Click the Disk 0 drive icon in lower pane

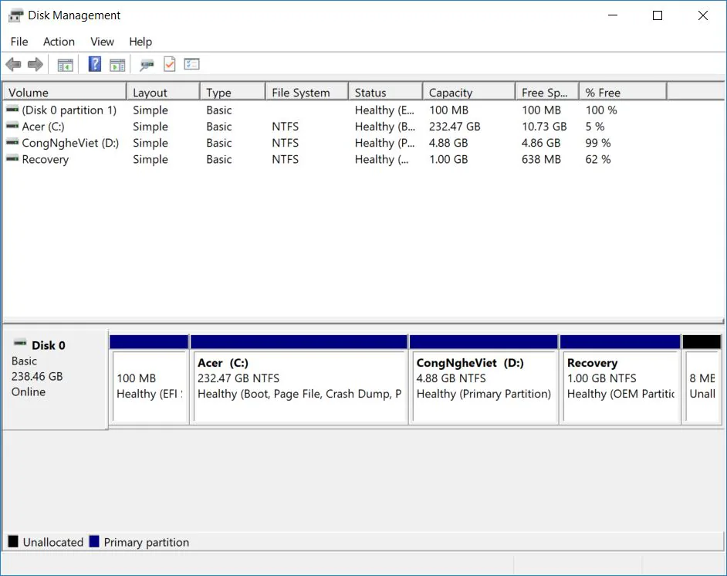click(20, 343)
